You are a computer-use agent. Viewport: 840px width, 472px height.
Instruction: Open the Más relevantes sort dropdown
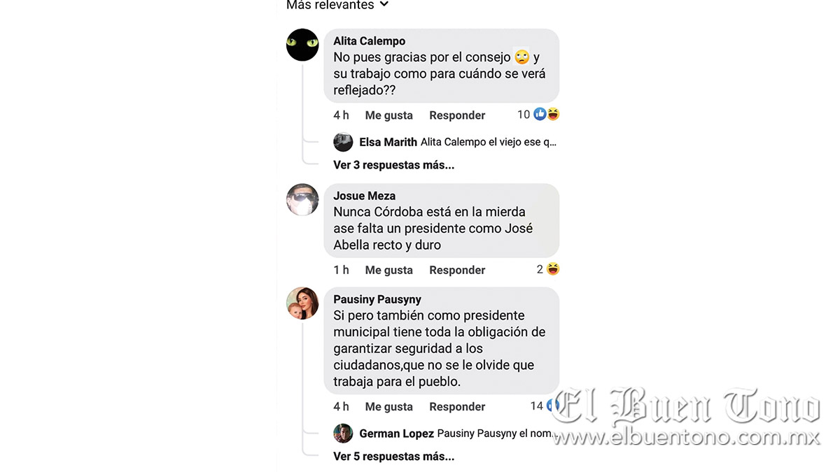[337, 6]
